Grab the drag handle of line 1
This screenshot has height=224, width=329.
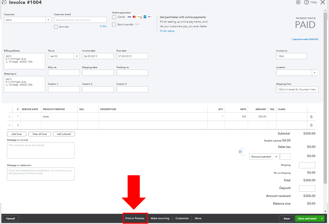point(10,117)
